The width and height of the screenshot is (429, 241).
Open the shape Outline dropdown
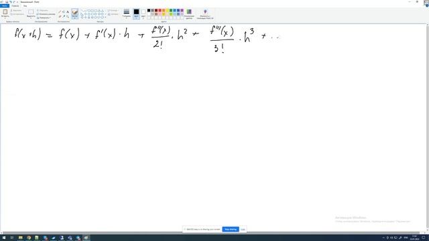coord(113,11)
